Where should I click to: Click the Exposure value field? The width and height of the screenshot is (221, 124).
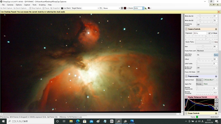(x=200, y=33)
